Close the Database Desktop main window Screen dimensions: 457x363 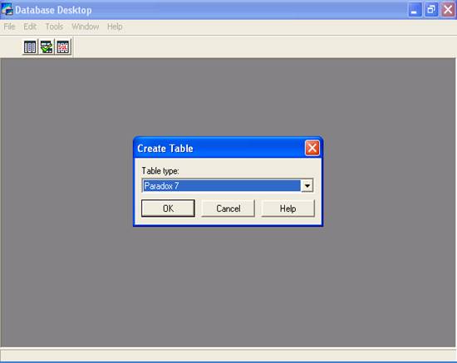point(448,10)
